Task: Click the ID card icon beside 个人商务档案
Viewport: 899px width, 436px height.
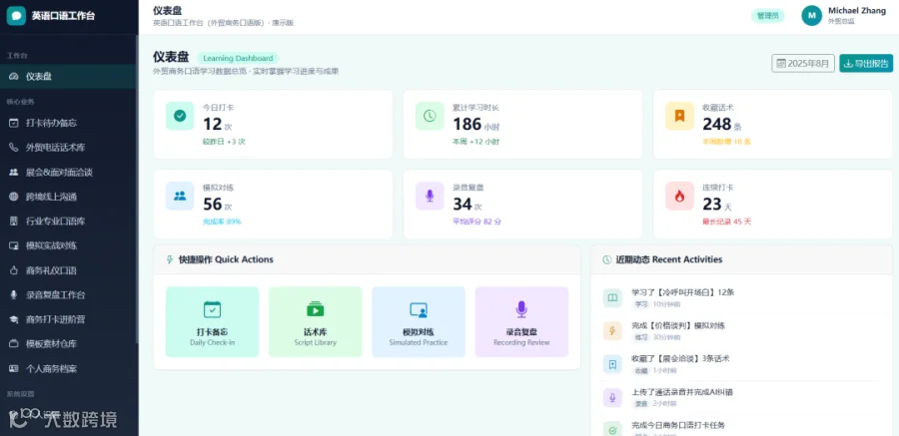Action: pos(14,368)
